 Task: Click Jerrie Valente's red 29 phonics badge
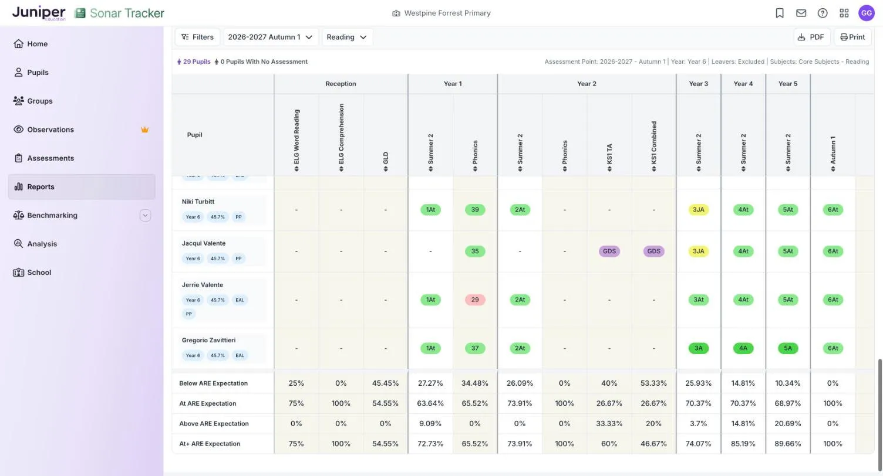click(x=475, y=300)
